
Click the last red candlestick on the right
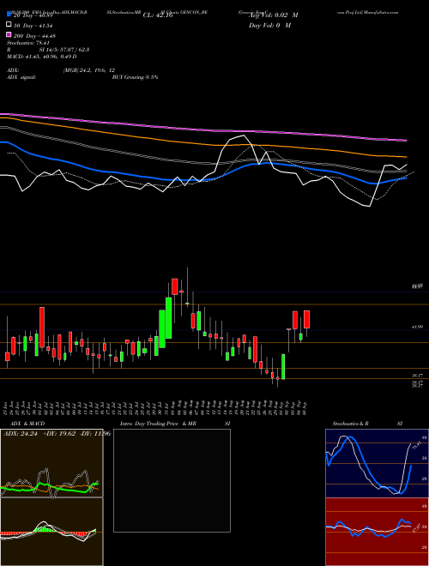307,320
